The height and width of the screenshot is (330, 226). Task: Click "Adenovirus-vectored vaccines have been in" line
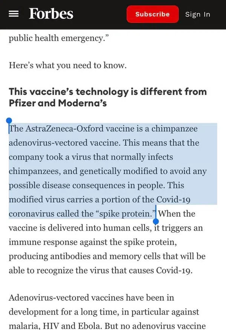tap(91, 298)
